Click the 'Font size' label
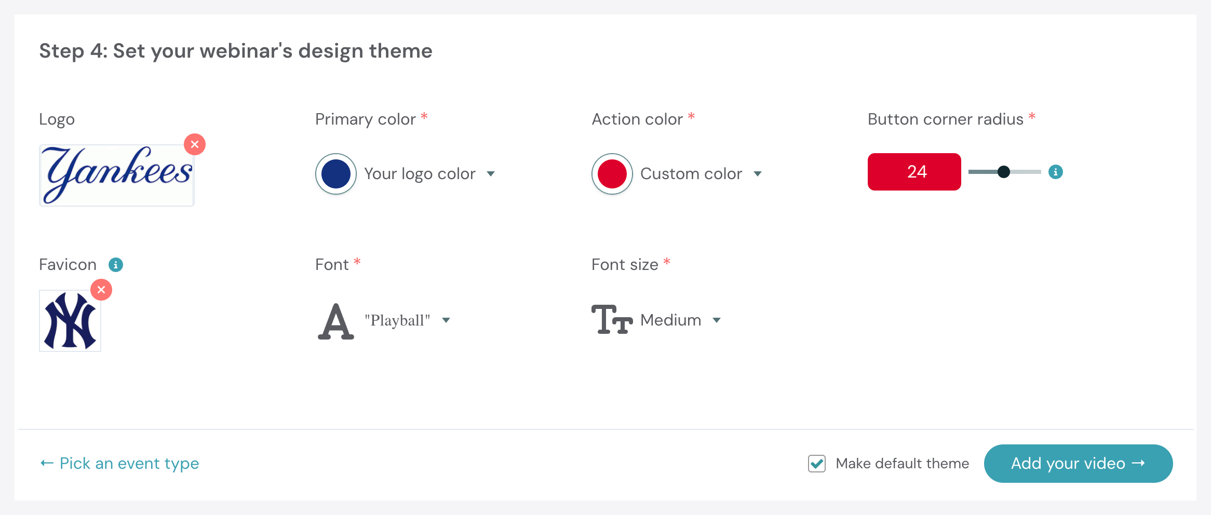 tap(625, 265)
